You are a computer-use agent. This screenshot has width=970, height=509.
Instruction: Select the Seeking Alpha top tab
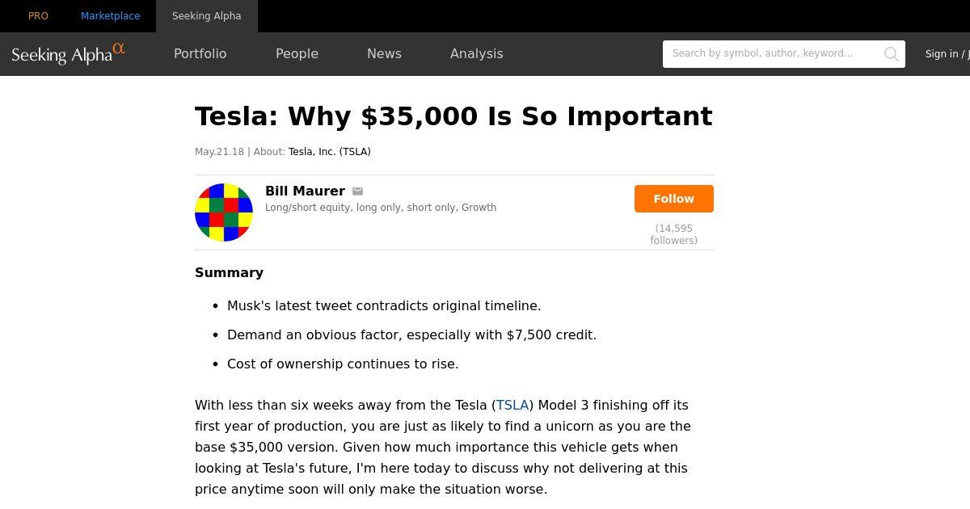click(206, 16)
